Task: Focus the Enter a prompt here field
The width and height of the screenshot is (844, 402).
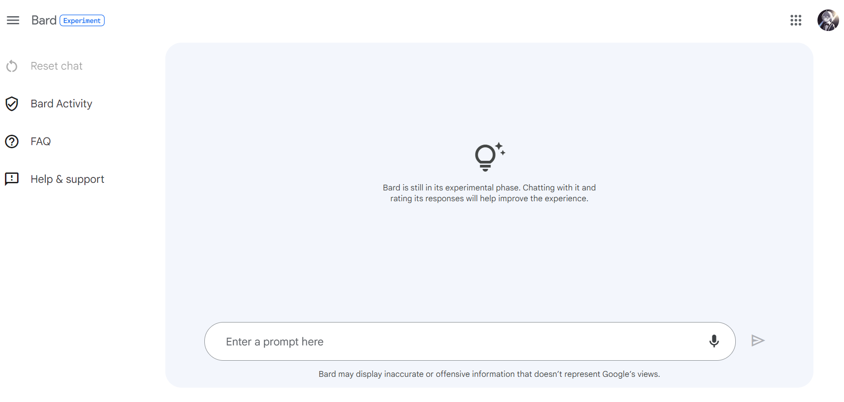Action: [x=470, y=341]
